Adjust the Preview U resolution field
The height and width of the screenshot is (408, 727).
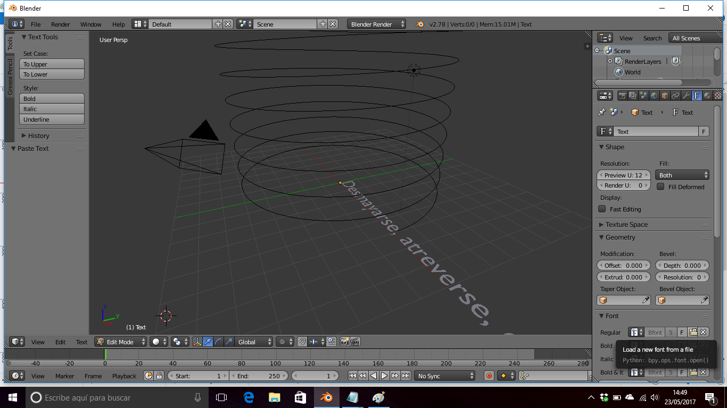[x=624, y=175]
